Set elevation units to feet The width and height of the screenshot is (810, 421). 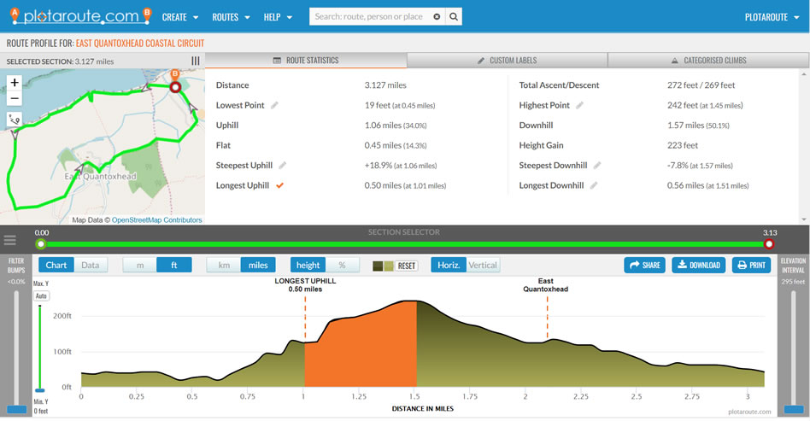[x=174, y=265]
